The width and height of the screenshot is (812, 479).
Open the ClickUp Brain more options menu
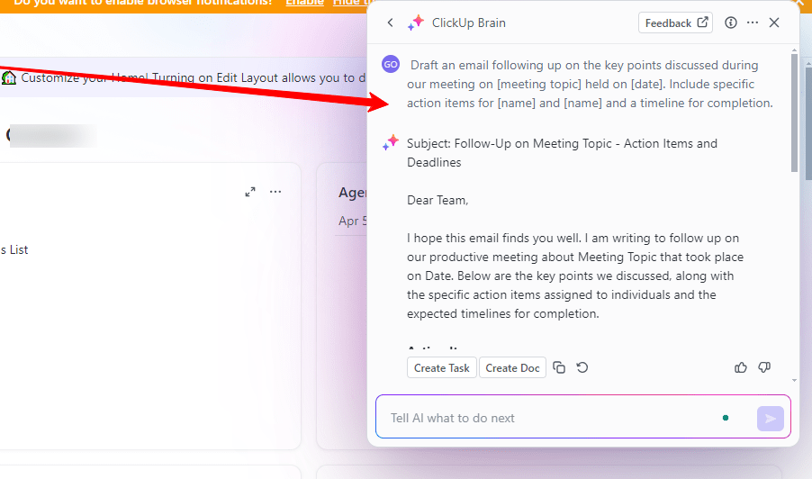coord(753,23)
